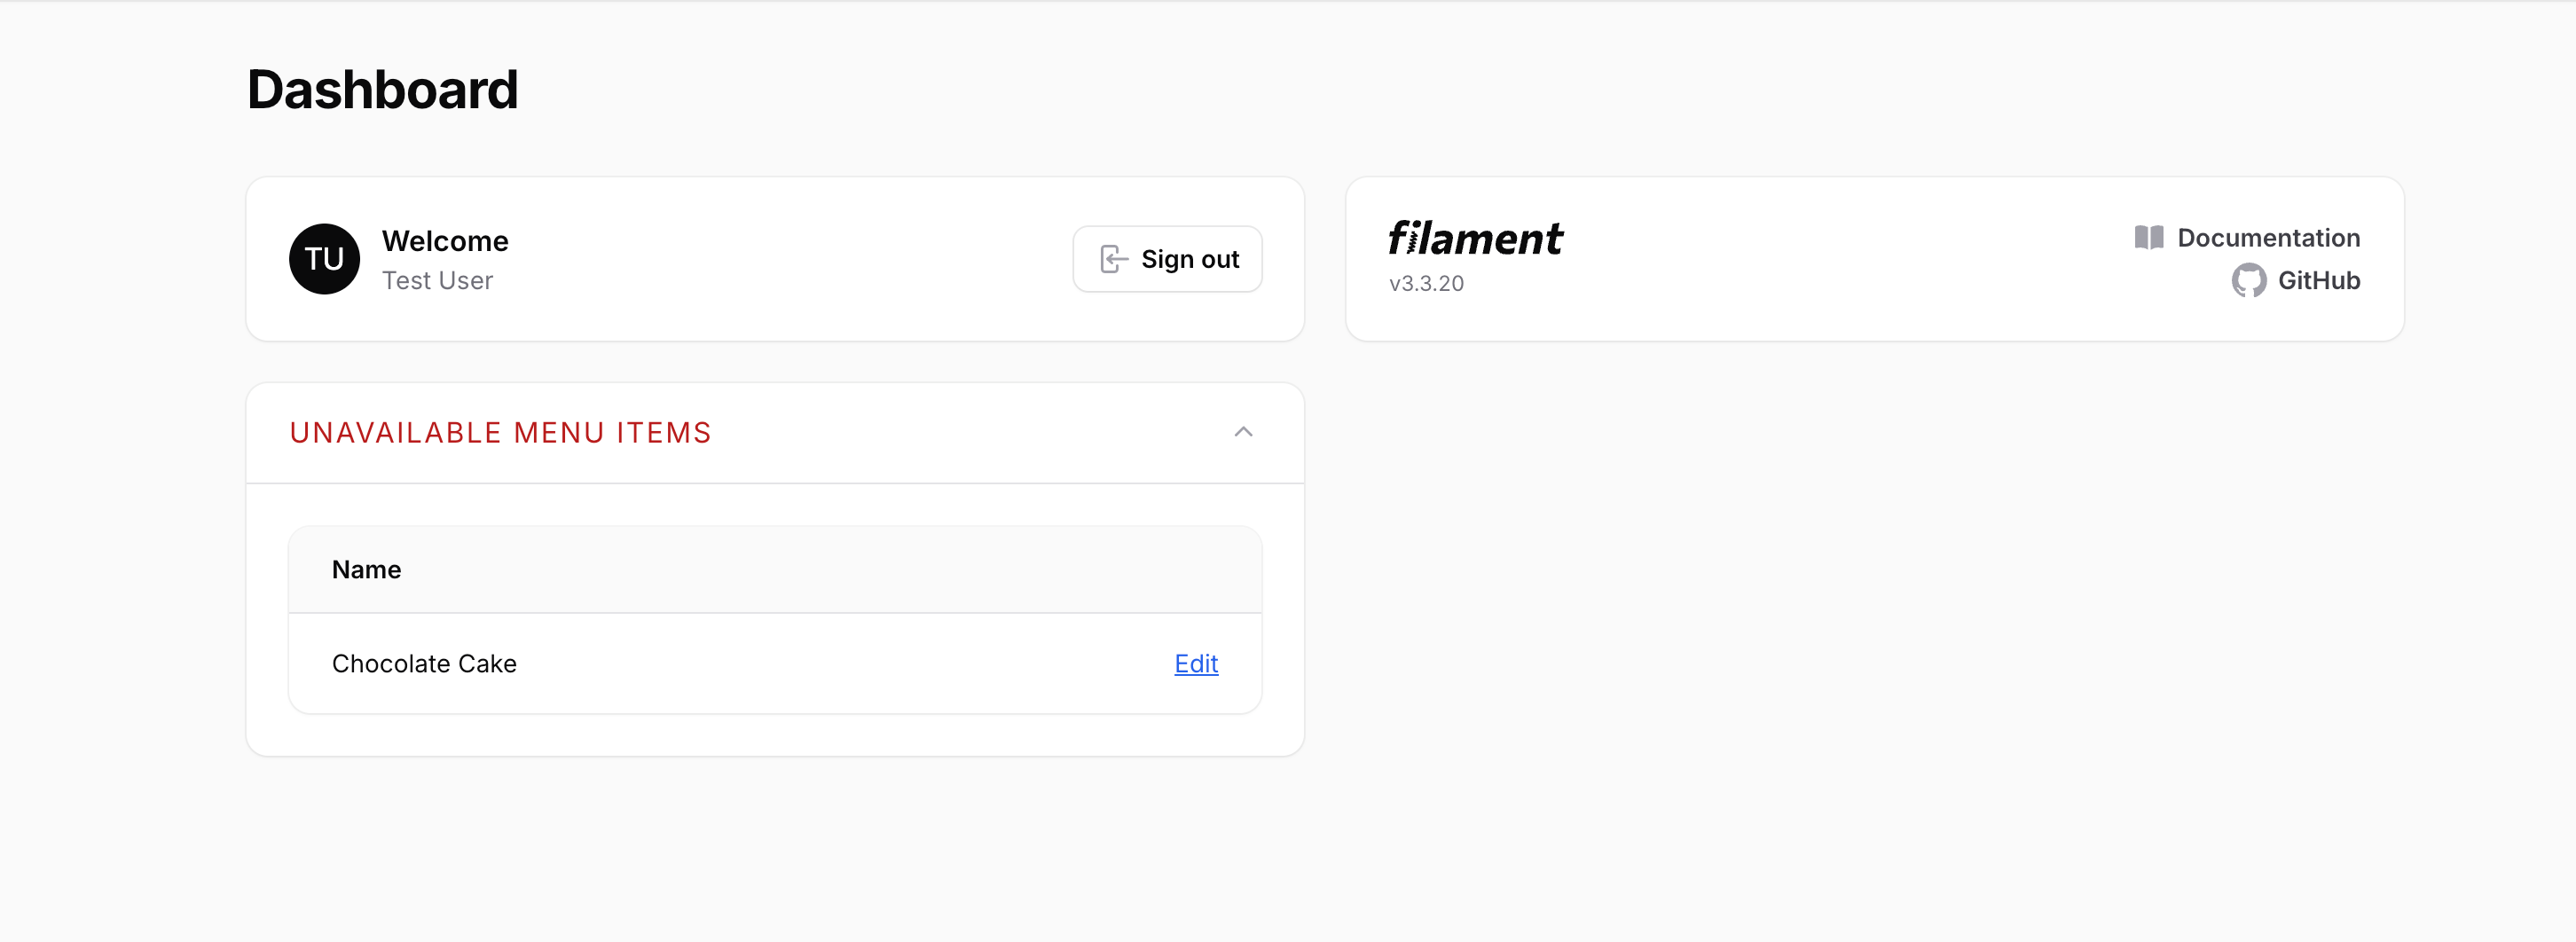Viewport: 2576px width, 942px height.
Task: Open the Documentation link
Action: point(2268,237)
